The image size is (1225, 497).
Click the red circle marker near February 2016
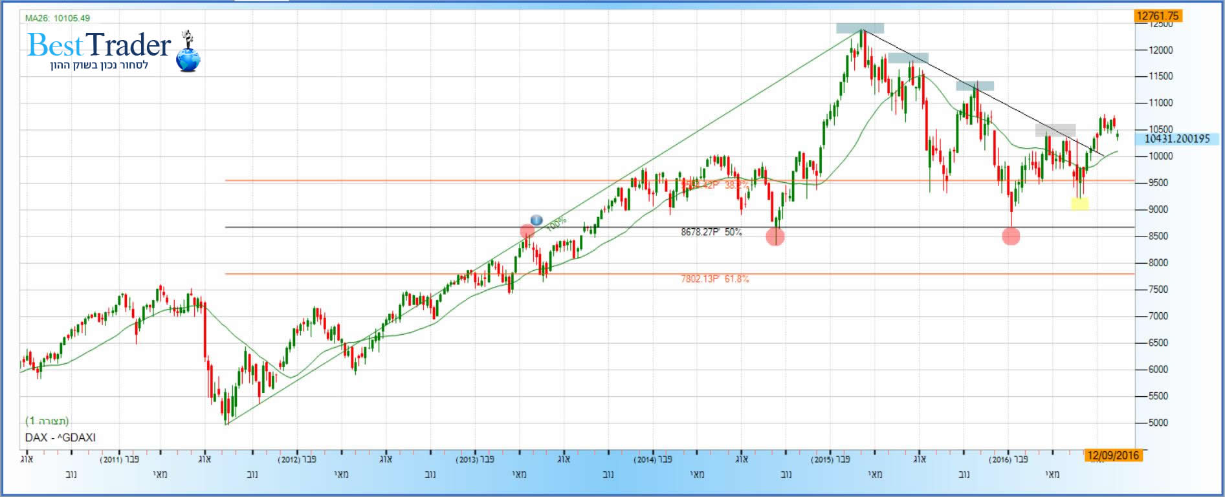[1011, 237]
